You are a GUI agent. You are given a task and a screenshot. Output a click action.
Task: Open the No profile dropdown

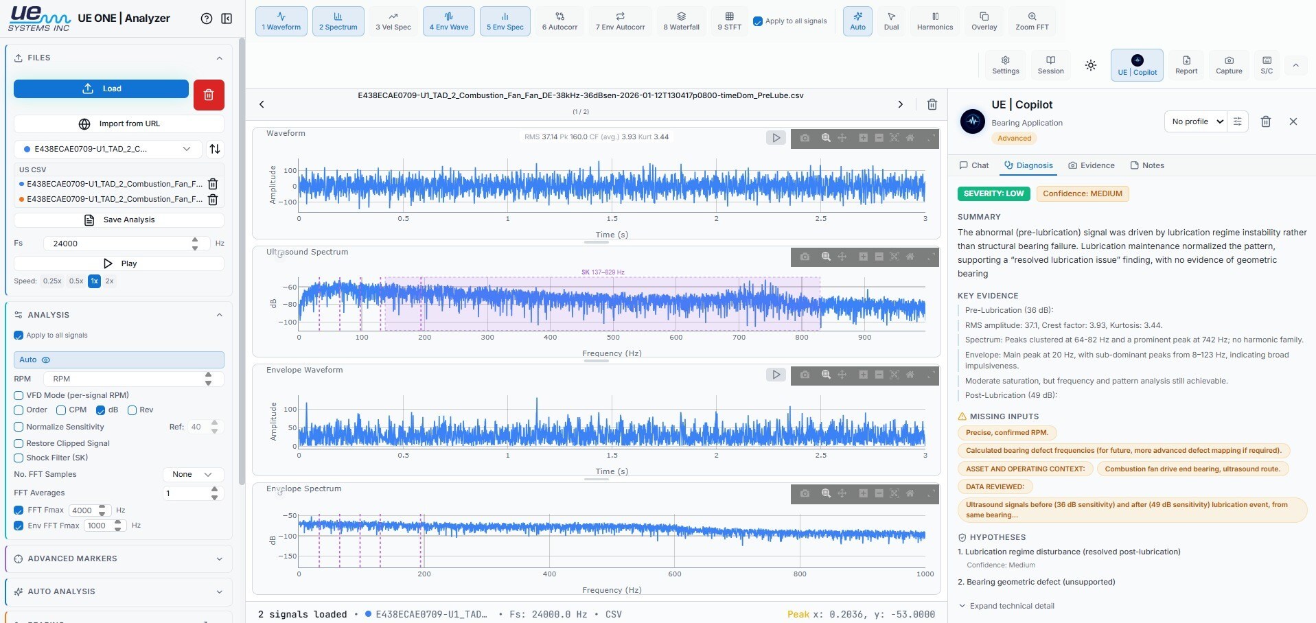(1196, 121)
